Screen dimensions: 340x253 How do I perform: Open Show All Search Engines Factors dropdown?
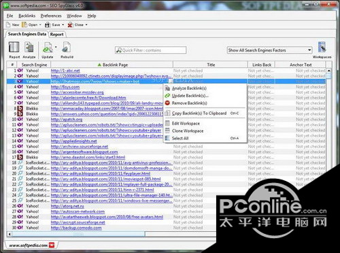(309, 50)
